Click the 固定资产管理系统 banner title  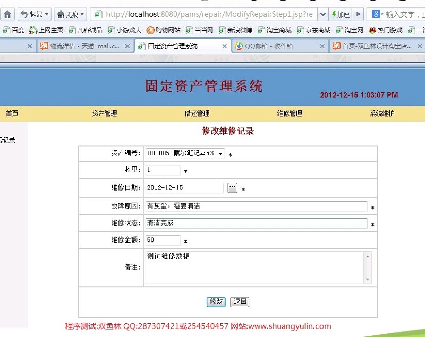(204, 86)
